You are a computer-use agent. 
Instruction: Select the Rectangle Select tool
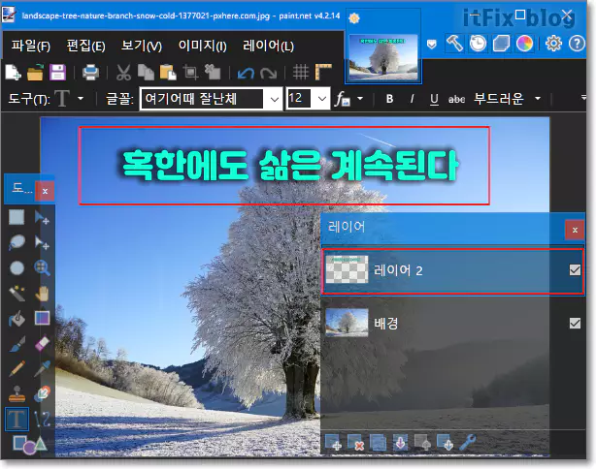[17, 217]
